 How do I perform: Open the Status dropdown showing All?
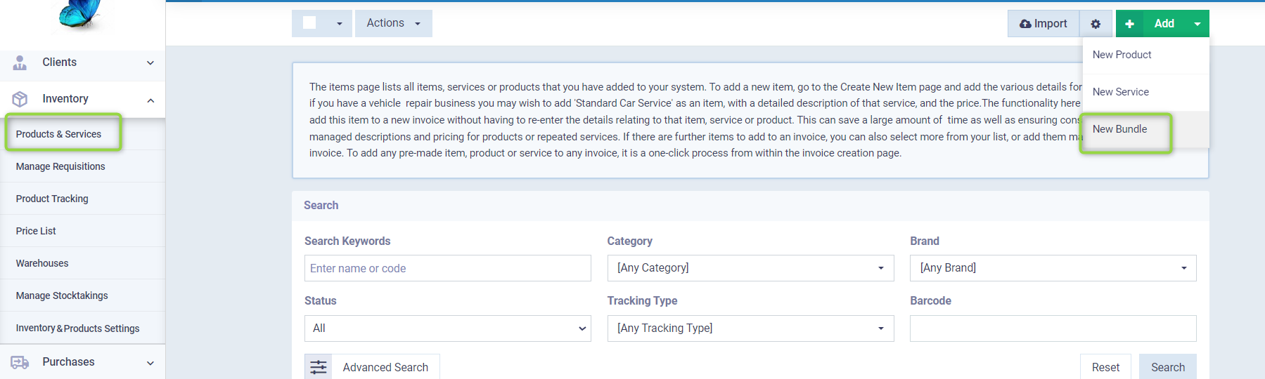pos(447,328)
